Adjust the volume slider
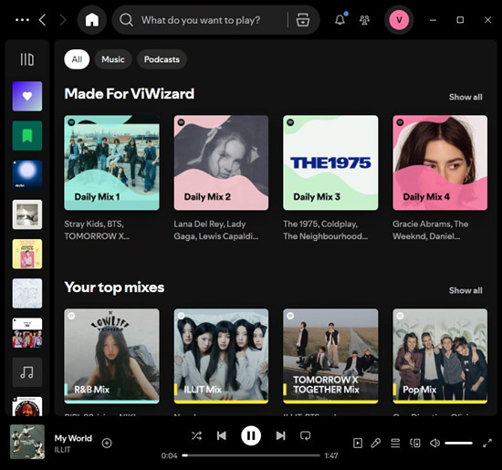 pos(458,444)
